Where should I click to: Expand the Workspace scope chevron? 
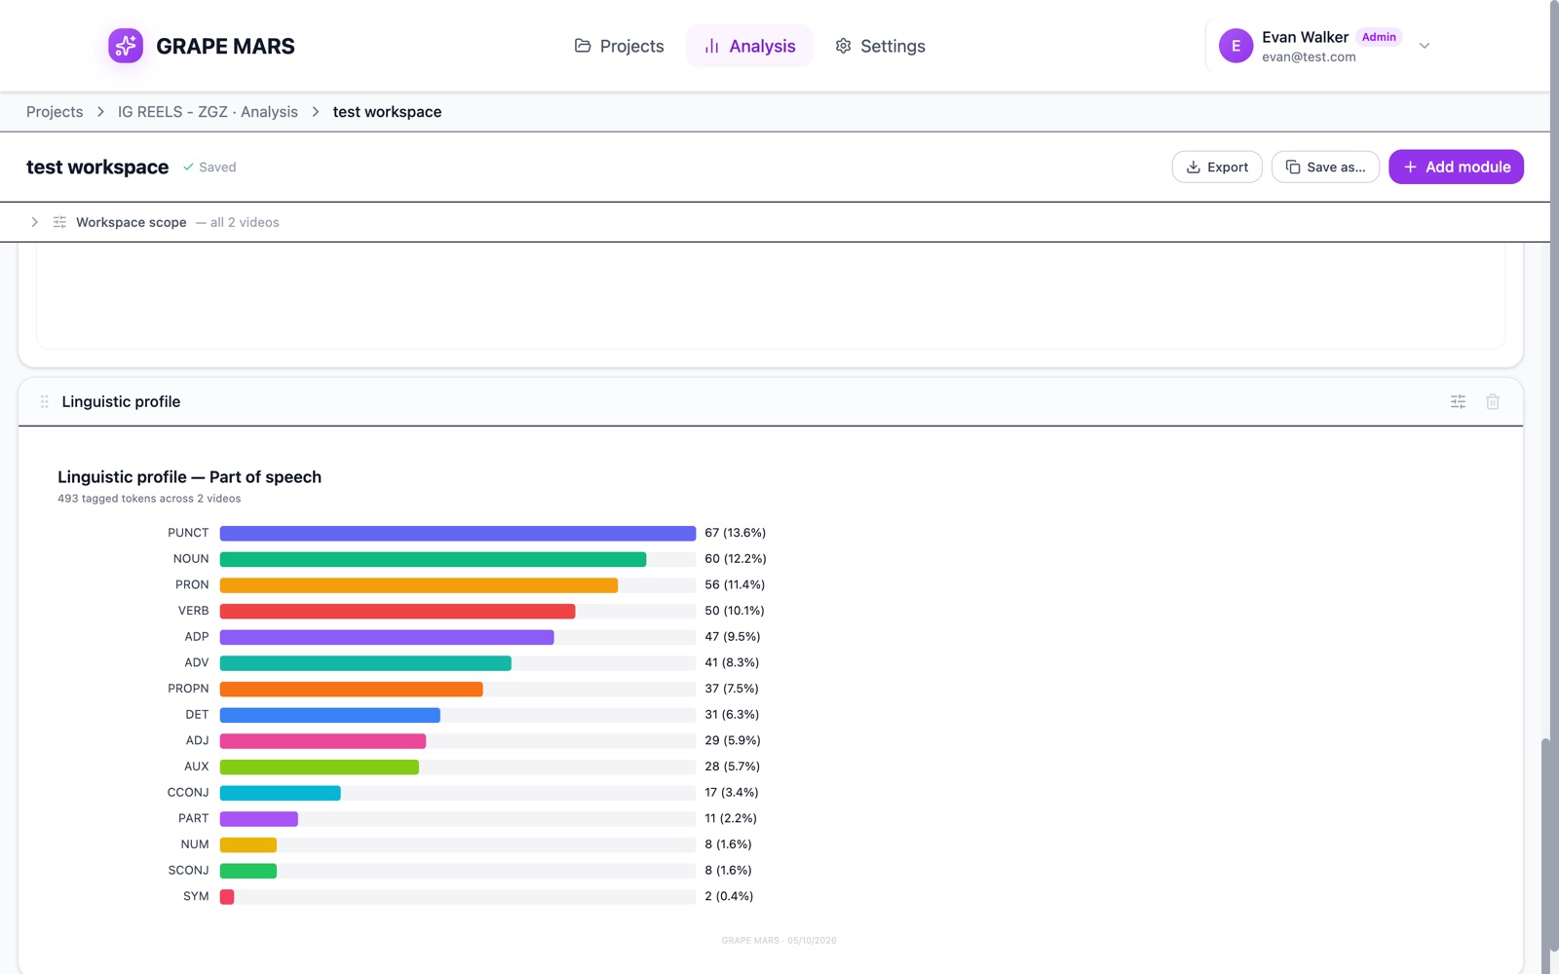(x=34, y=222)
